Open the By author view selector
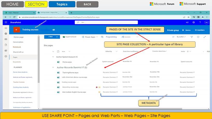 click(181, 37)
